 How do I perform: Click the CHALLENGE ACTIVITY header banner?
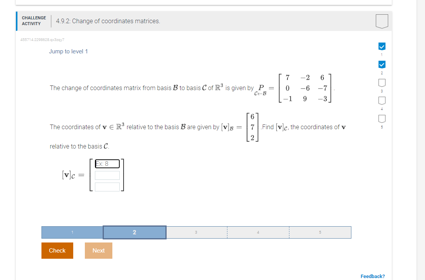[34, 20]
